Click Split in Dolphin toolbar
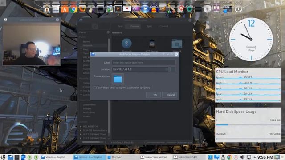The width and height of the screenshot is (285, 160). click(x=149, y=26)
